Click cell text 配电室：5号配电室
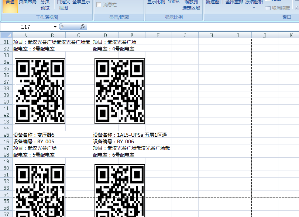Screen dimensions: 299x217 [34, 155]
